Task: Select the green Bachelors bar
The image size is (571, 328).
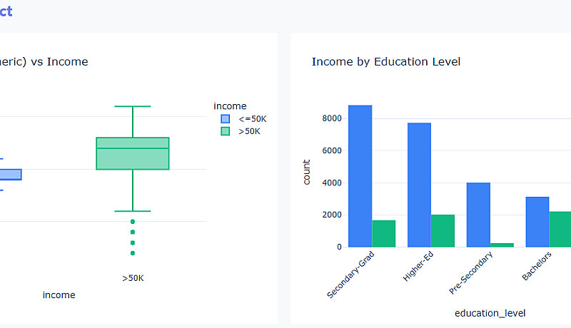Action: [561, 229]
